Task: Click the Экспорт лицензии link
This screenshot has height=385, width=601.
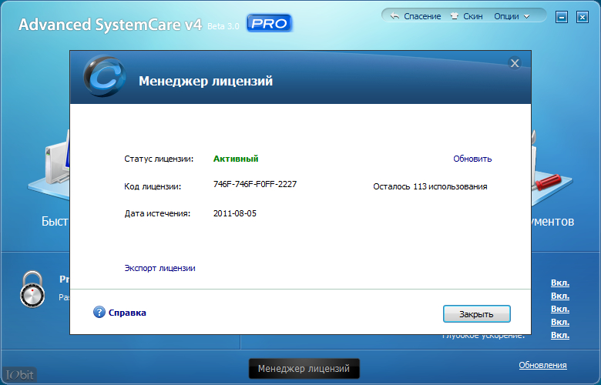Action: coord(159,268)
